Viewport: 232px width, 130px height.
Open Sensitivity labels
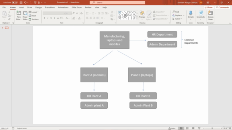point(200,16)
